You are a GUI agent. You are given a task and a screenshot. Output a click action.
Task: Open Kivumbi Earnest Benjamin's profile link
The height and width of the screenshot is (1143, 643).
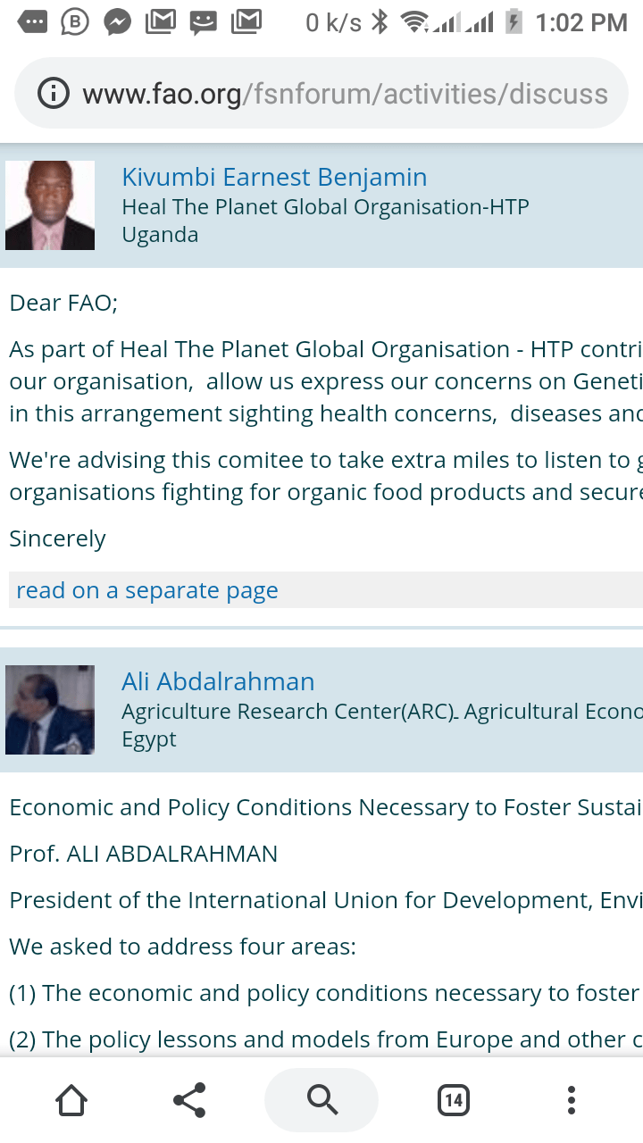coord(274,177)
